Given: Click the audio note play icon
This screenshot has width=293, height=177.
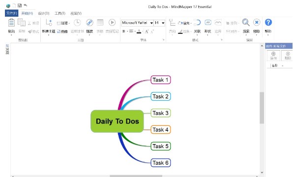Looking at the screenshot, I should pos(112,23).
